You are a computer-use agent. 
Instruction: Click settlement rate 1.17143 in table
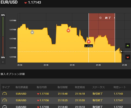(118, 94)
